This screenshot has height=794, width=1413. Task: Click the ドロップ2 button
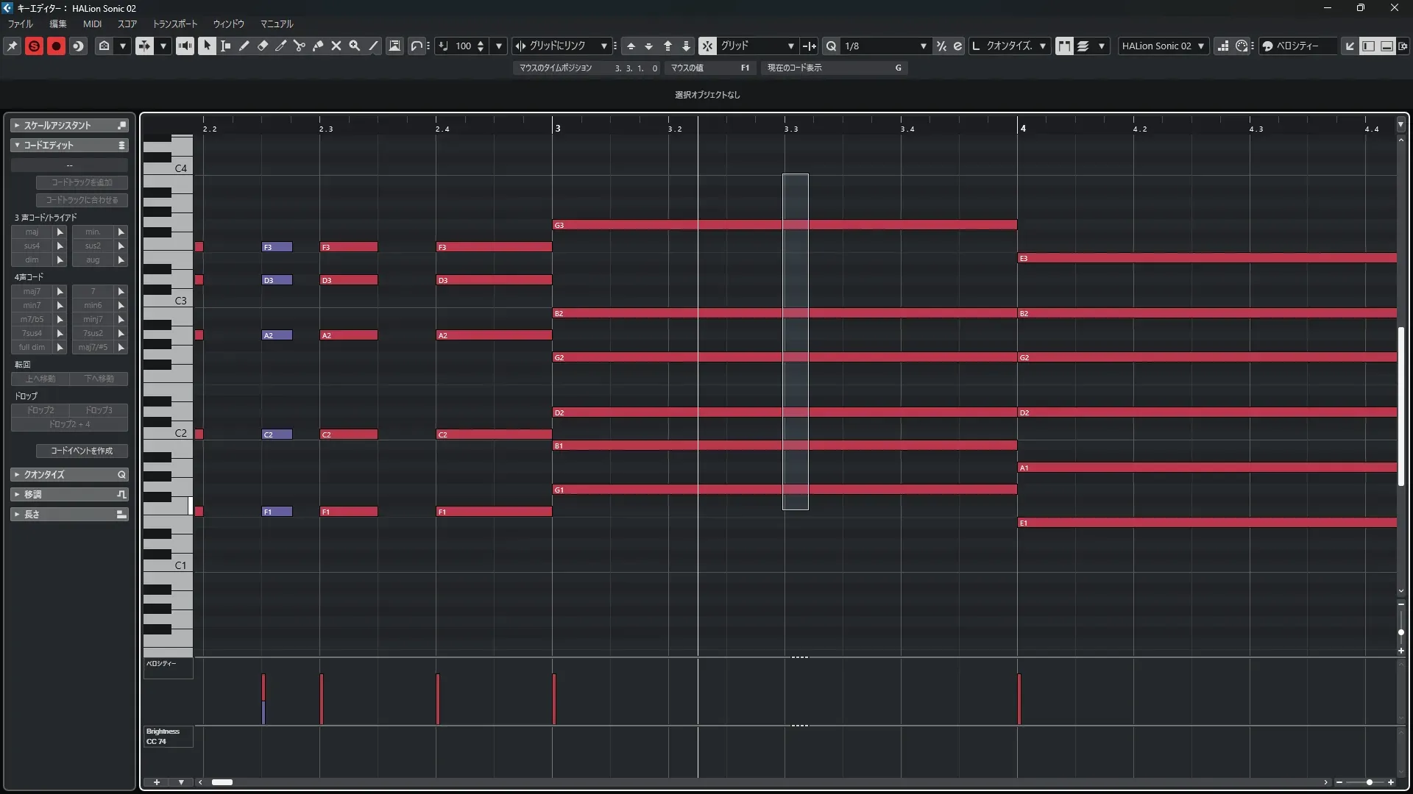click(40, 410)
